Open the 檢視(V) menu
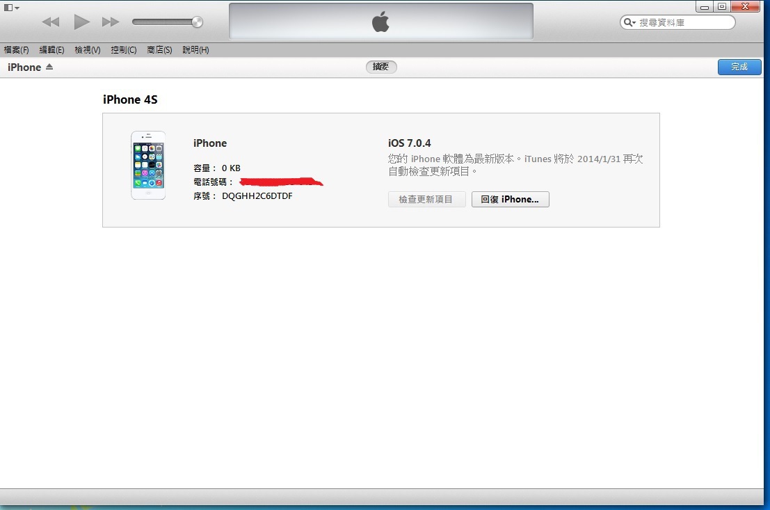The width and height of the screenshot is (770, 510). 88,49
